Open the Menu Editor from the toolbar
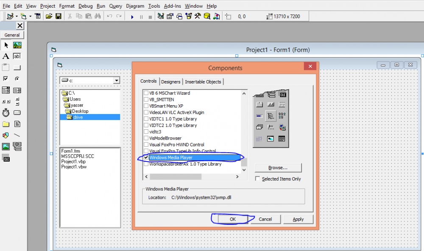 pos(38,17)
